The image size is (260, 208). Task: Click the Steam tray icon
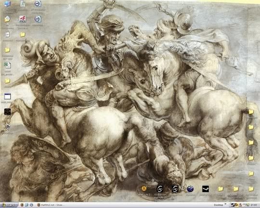[x=233, y=205]
